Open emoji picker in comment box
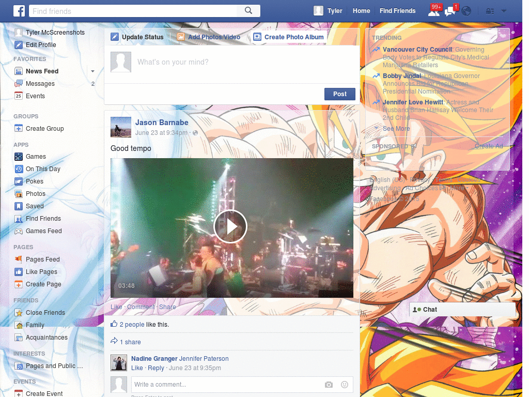This screenshot has width=529, height=397. coord(344,385)
